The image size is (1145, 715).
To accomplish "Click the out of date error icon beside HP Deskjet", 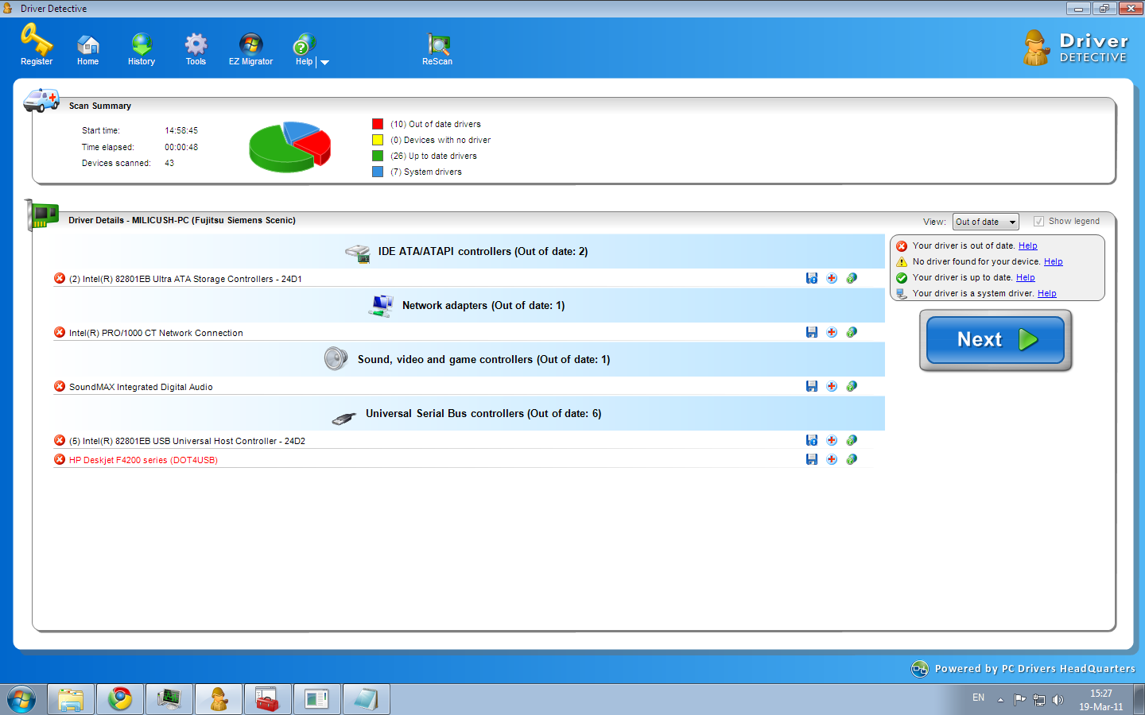I will (60, 459).
